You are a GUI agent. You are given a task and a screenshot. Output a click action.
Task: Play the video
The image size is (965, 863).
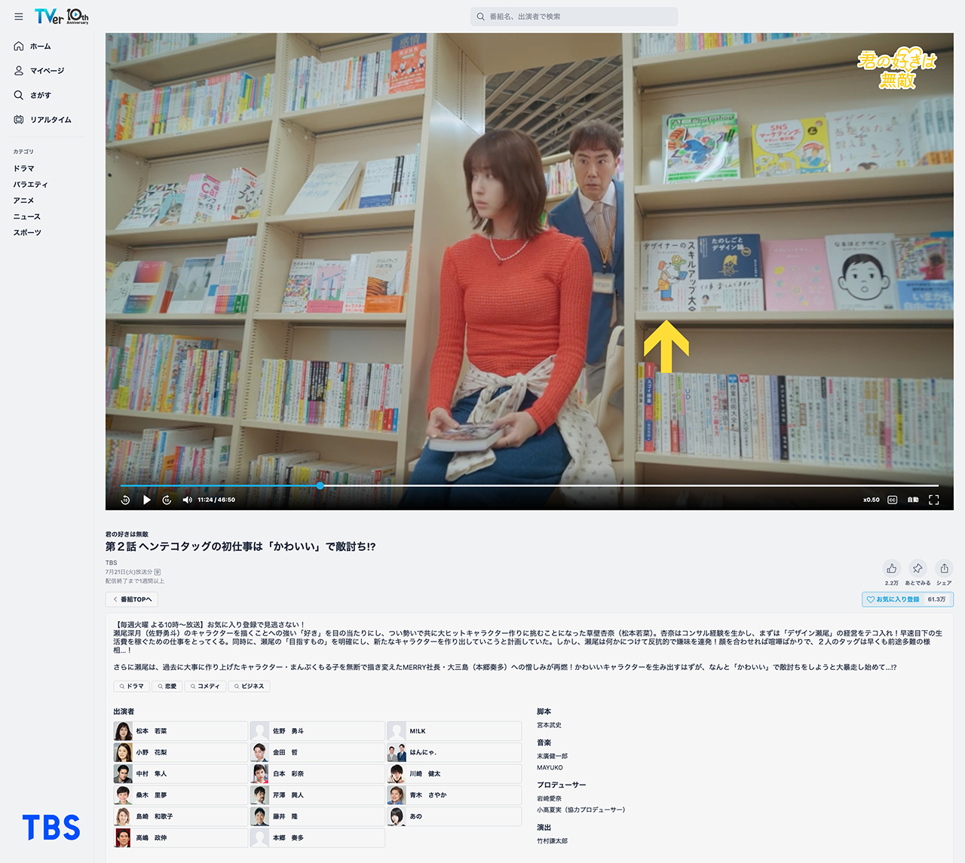coord(147,500)
